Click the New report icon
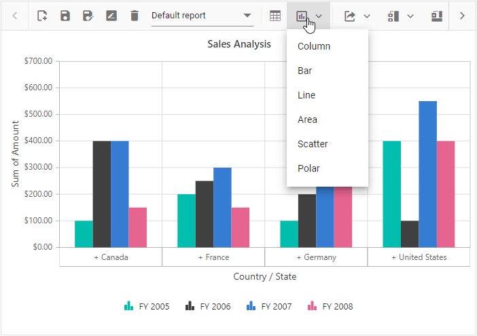Viewport: 477px width, 336px height. (42, 16)
